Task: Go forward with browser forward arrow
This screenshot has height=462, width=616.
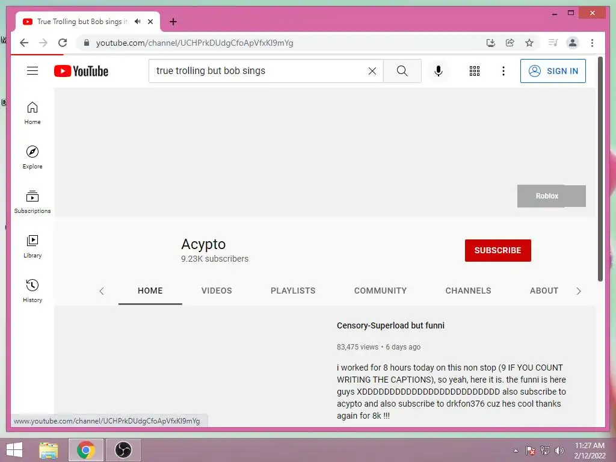Action: click(43, 43)
